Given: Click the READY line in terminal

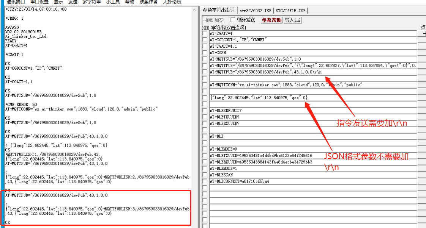Looking at the screenshot, I should (11, 41).
